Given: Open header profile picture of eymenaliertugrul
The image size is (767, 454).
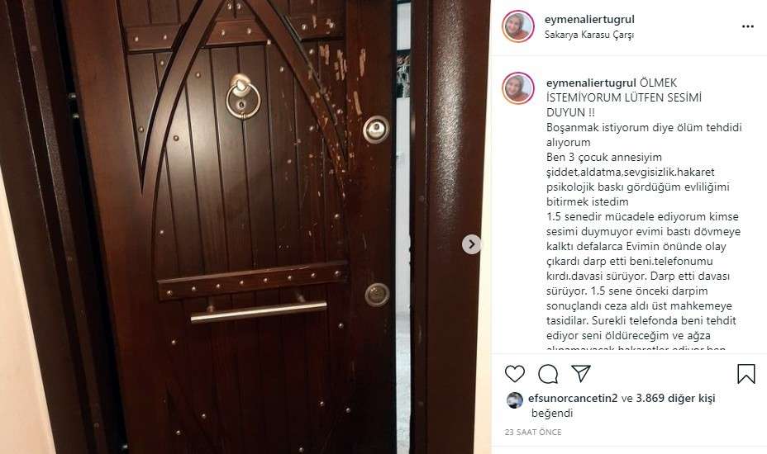Looking at the screenshot, I should coord(518,26).
